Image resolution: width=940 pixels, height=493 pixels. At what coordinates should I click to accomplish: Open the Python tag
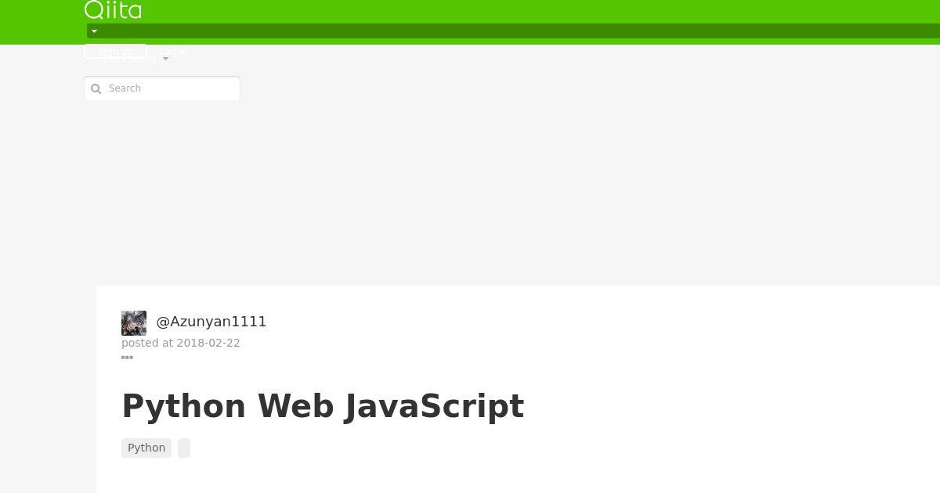click(x=146, y=448)
